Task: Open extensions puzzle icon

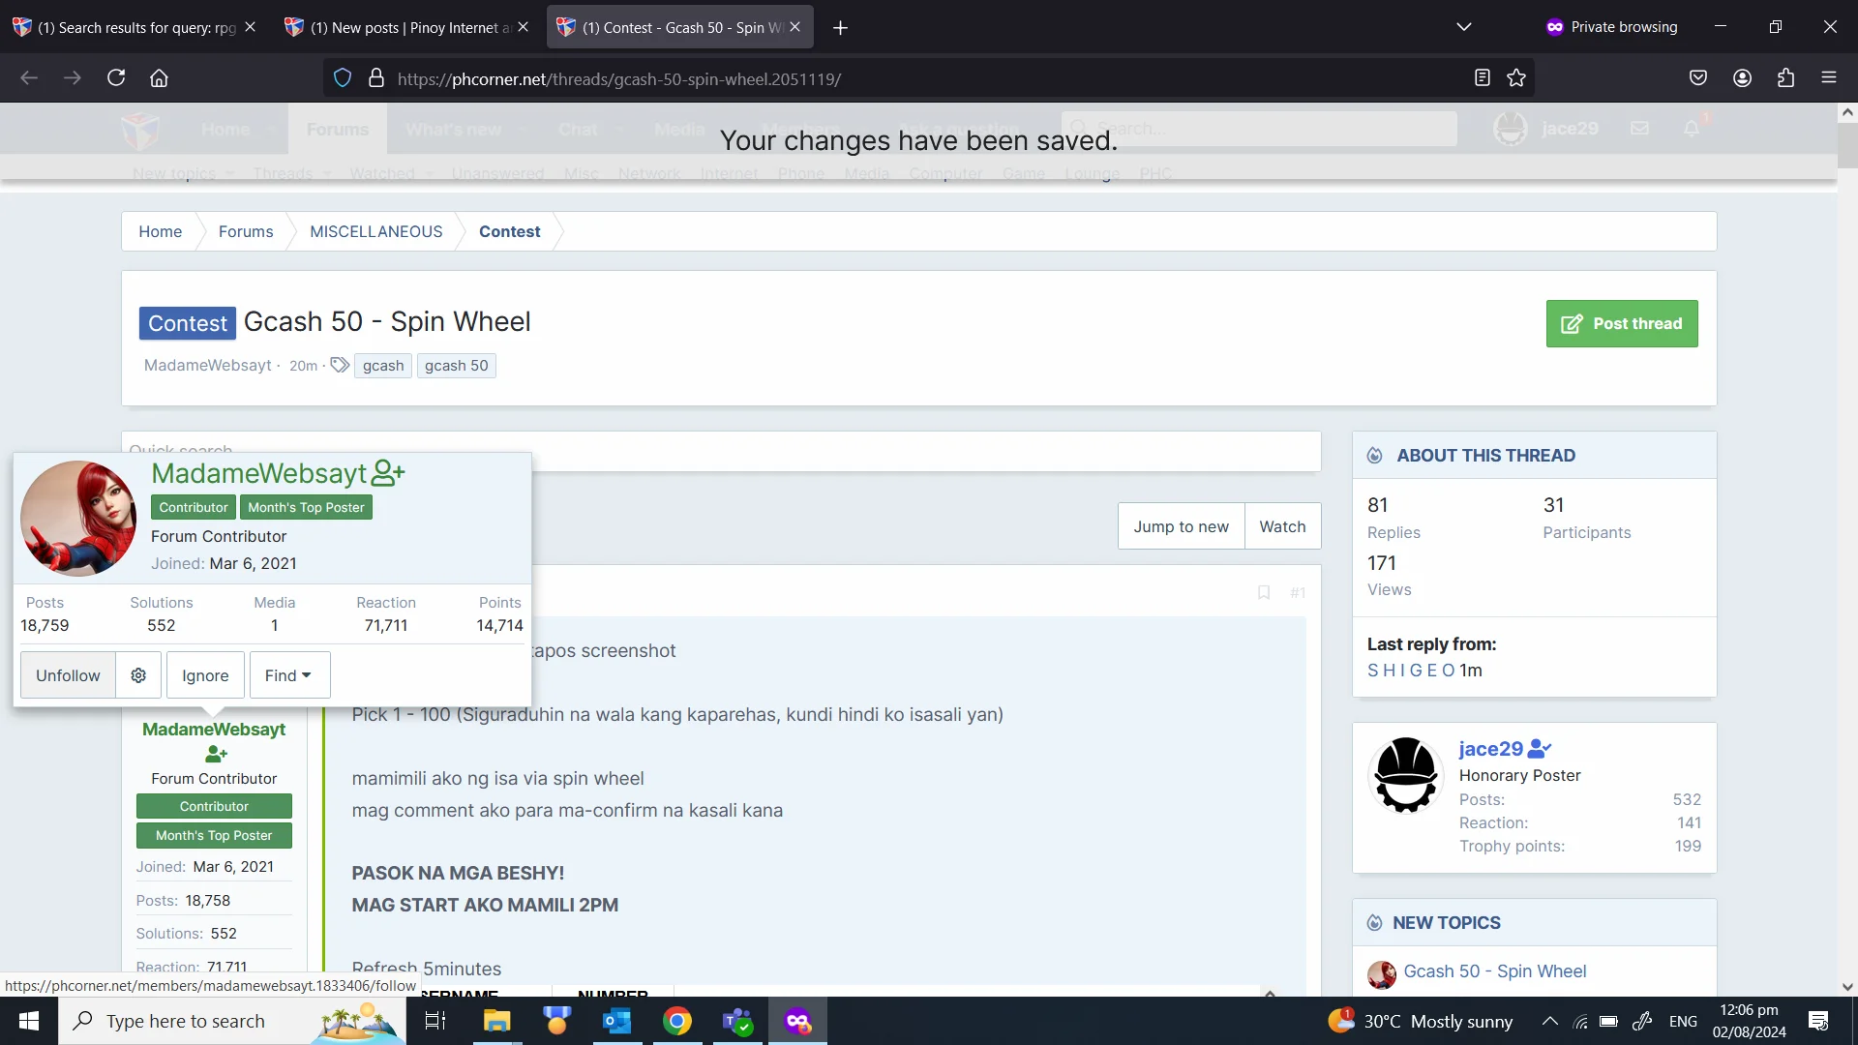Action: point(1785,78)
